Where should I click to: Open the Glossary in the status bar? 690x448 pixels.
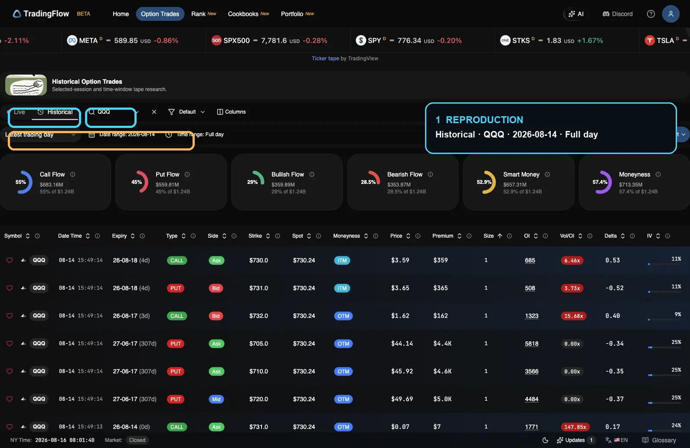(659, 440)
